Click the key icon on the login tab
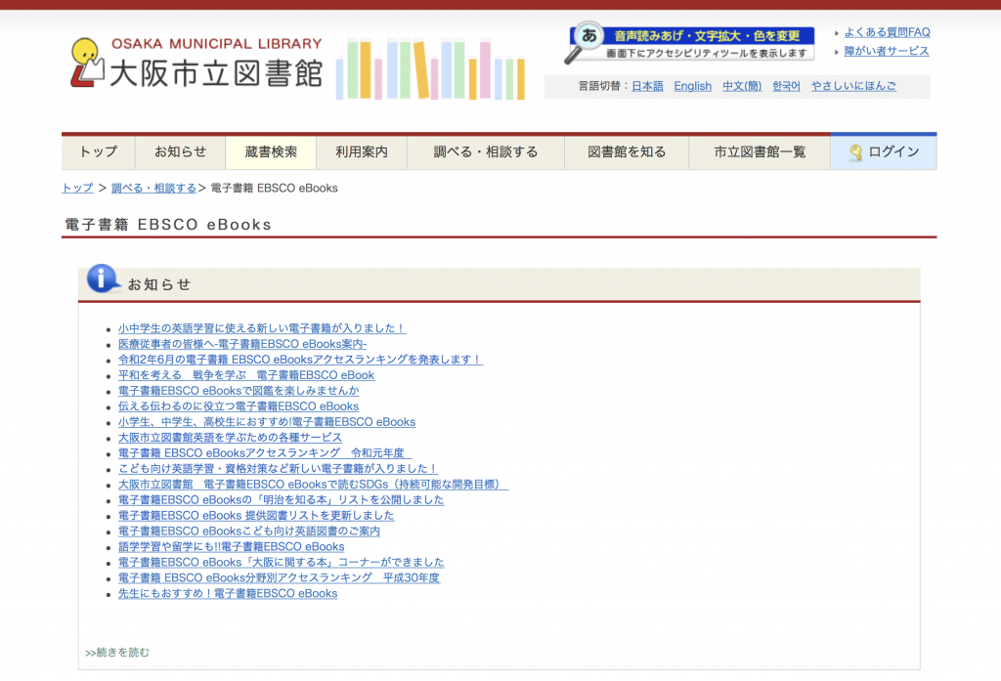This screenshot has height=681, width=1001. click(x=856, y=151)
